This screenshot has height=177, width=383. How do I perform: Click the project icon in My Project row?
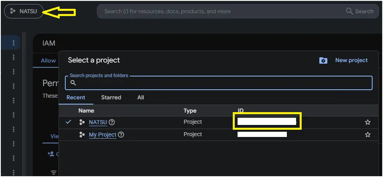[82, 135]
